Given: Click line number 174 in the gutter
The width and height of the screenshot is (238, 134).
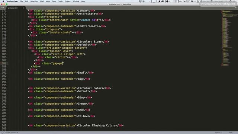Looking at the screenshot, I should [x=4, y=20].
